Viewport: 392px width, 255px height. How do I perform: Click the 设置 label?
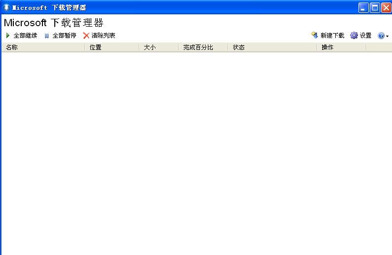click(365, 36)
